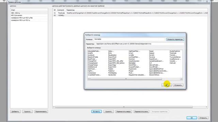Select chain "конверсия 440 гц в 432 гц flac"
218x122 pixels.
29,18
